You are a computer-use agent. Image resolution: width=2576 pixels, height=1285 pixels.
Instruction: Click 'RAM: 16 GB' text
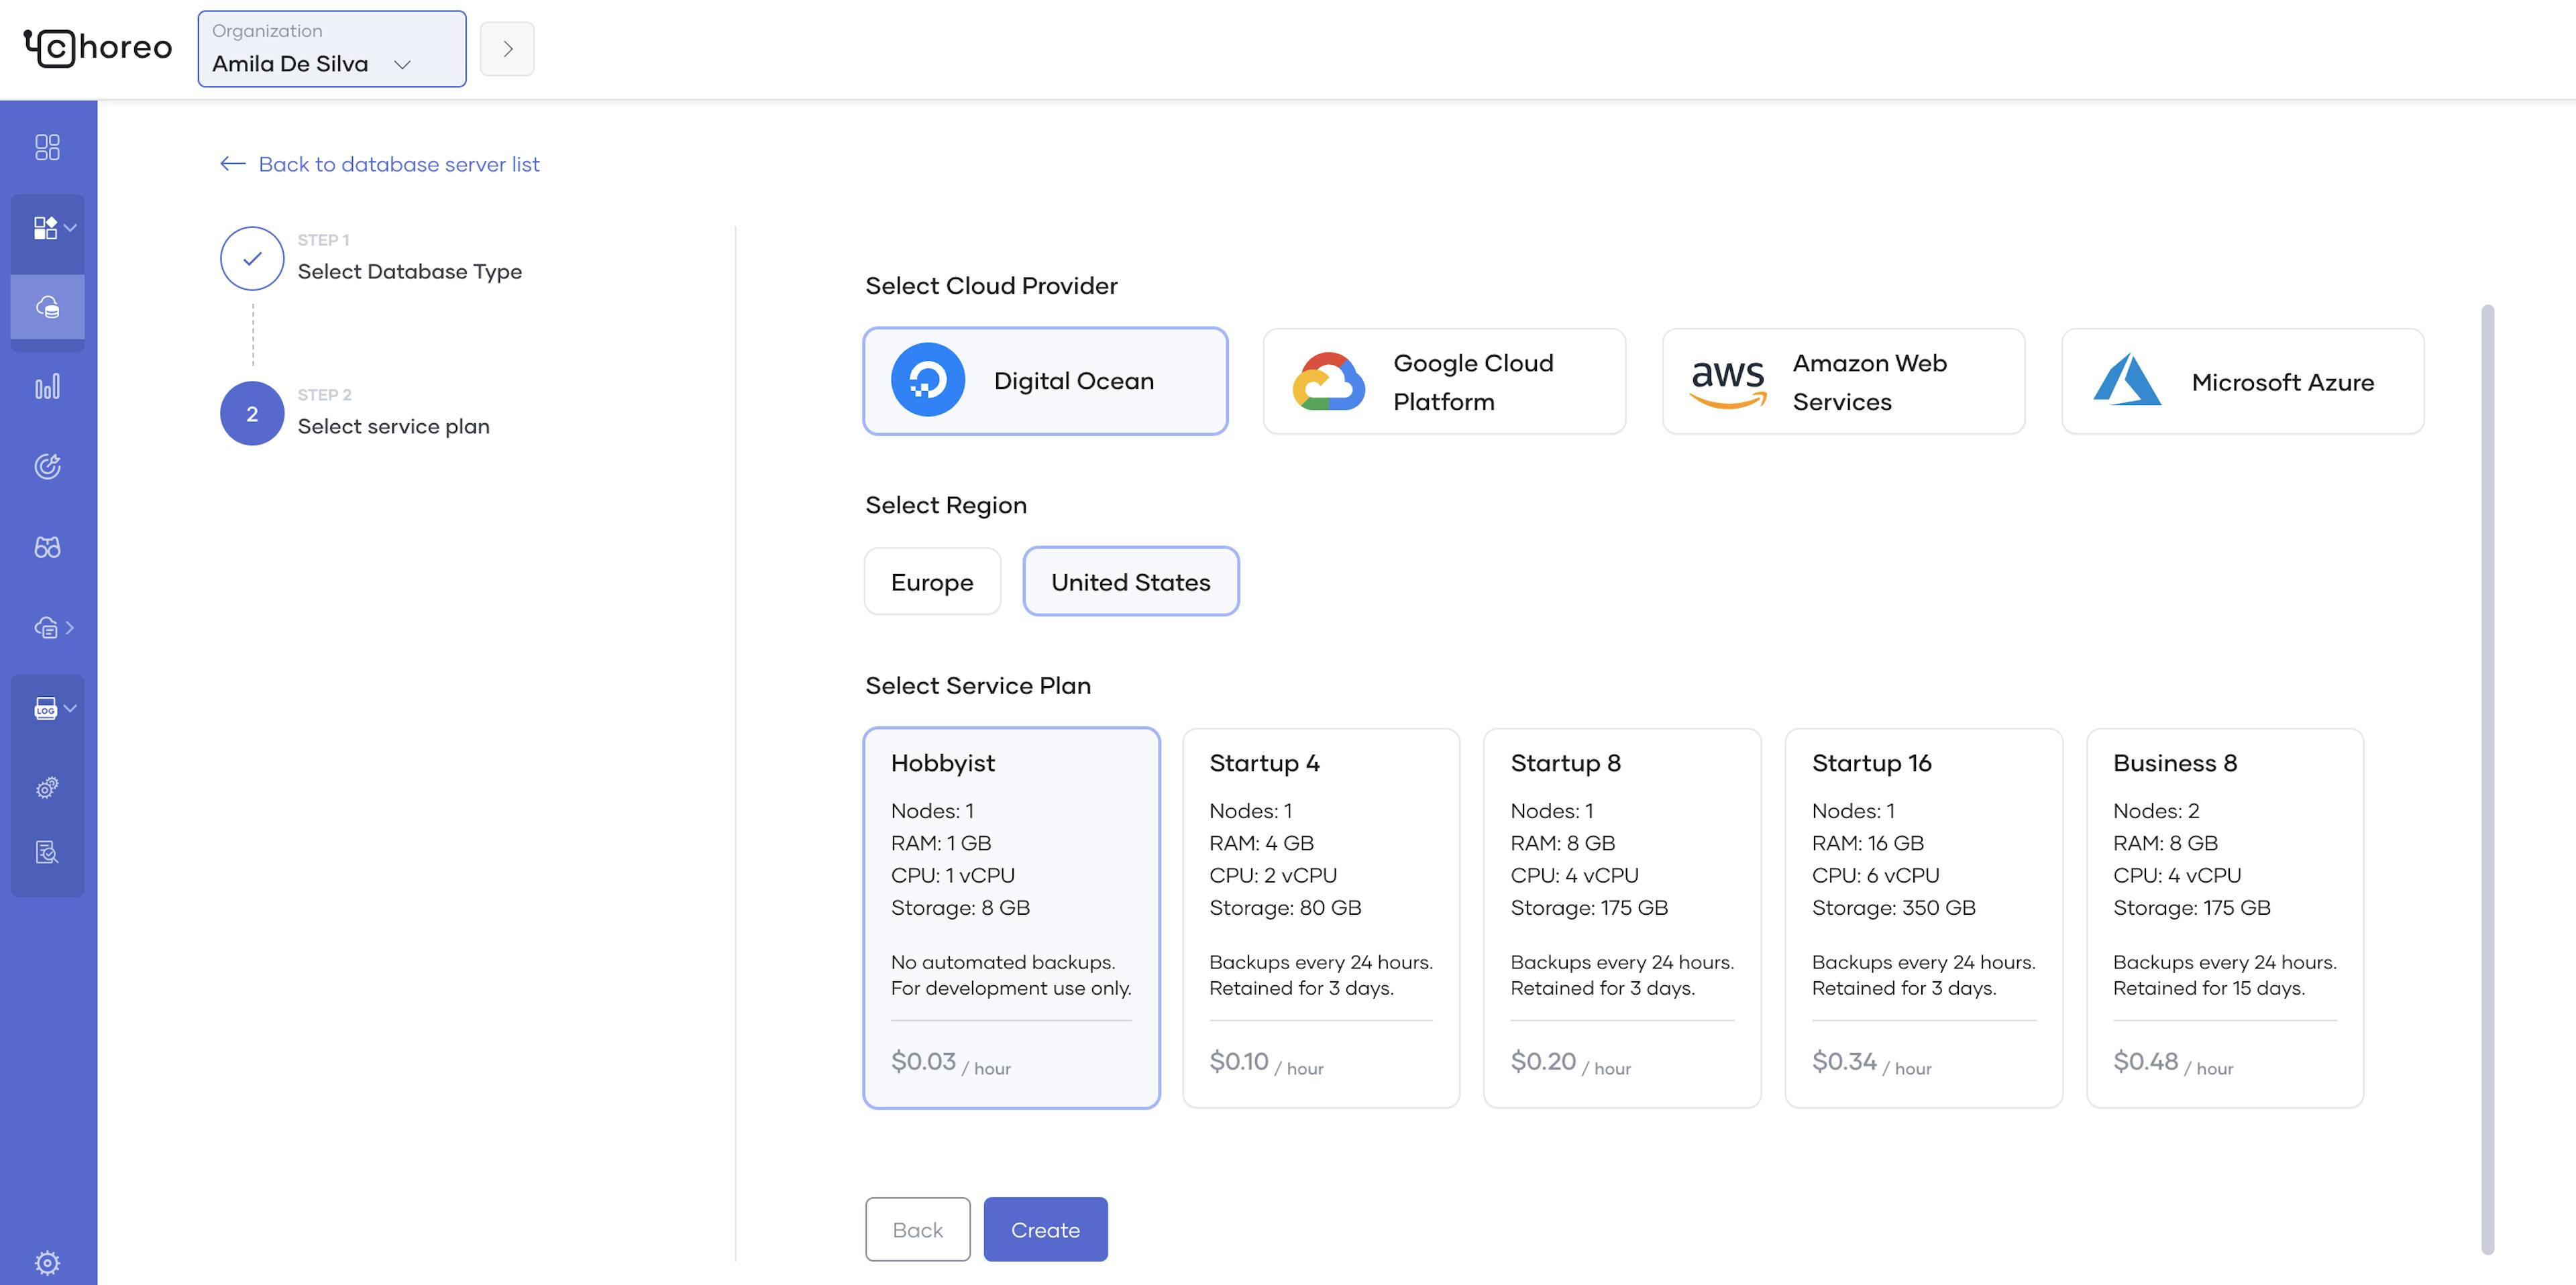(x=1867, y=843)
